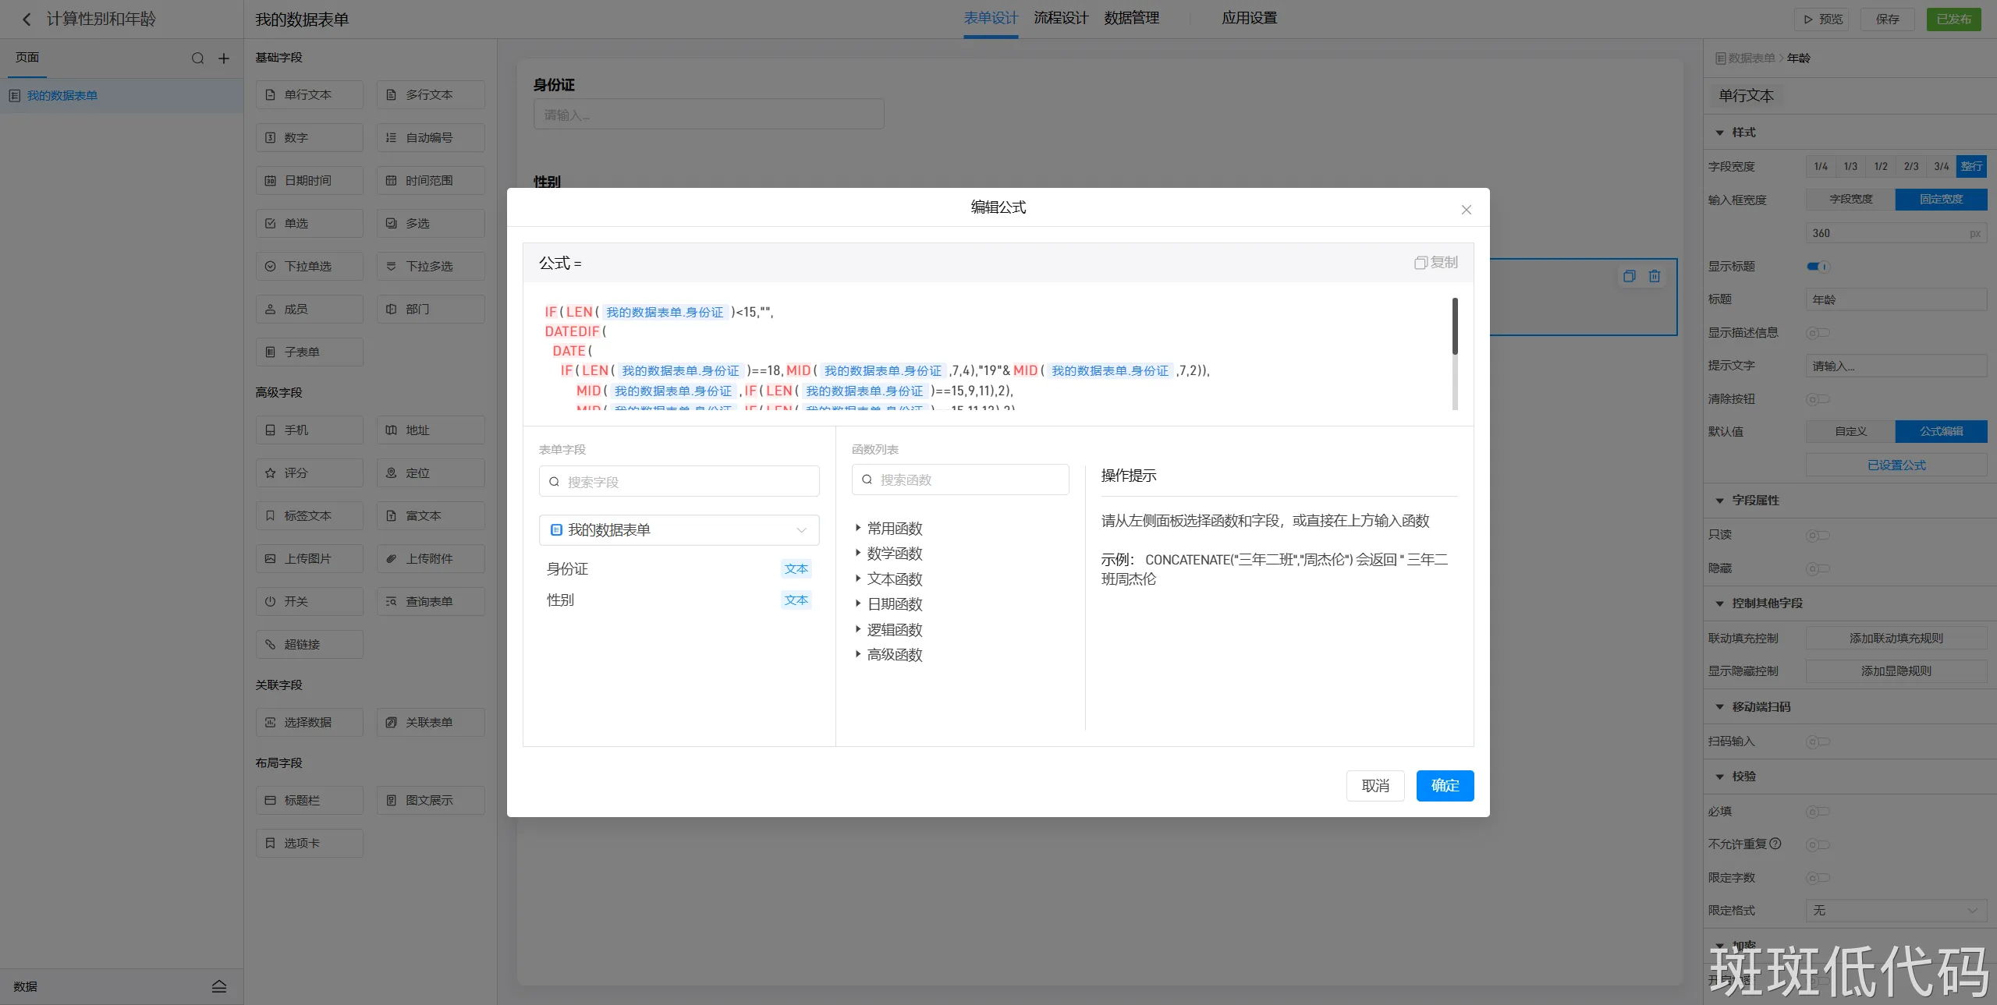Click the 搜索函数 search box
This screenshot has width=1997, height=1005.
(x=959, y=479)
